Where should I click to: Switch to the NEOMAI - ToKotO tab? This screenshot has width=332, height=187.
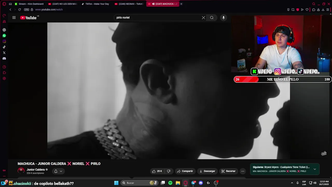coord(129,4)
